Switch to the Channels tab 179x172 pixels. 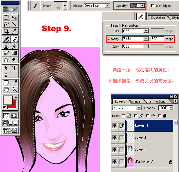click(x=135, y=102)
